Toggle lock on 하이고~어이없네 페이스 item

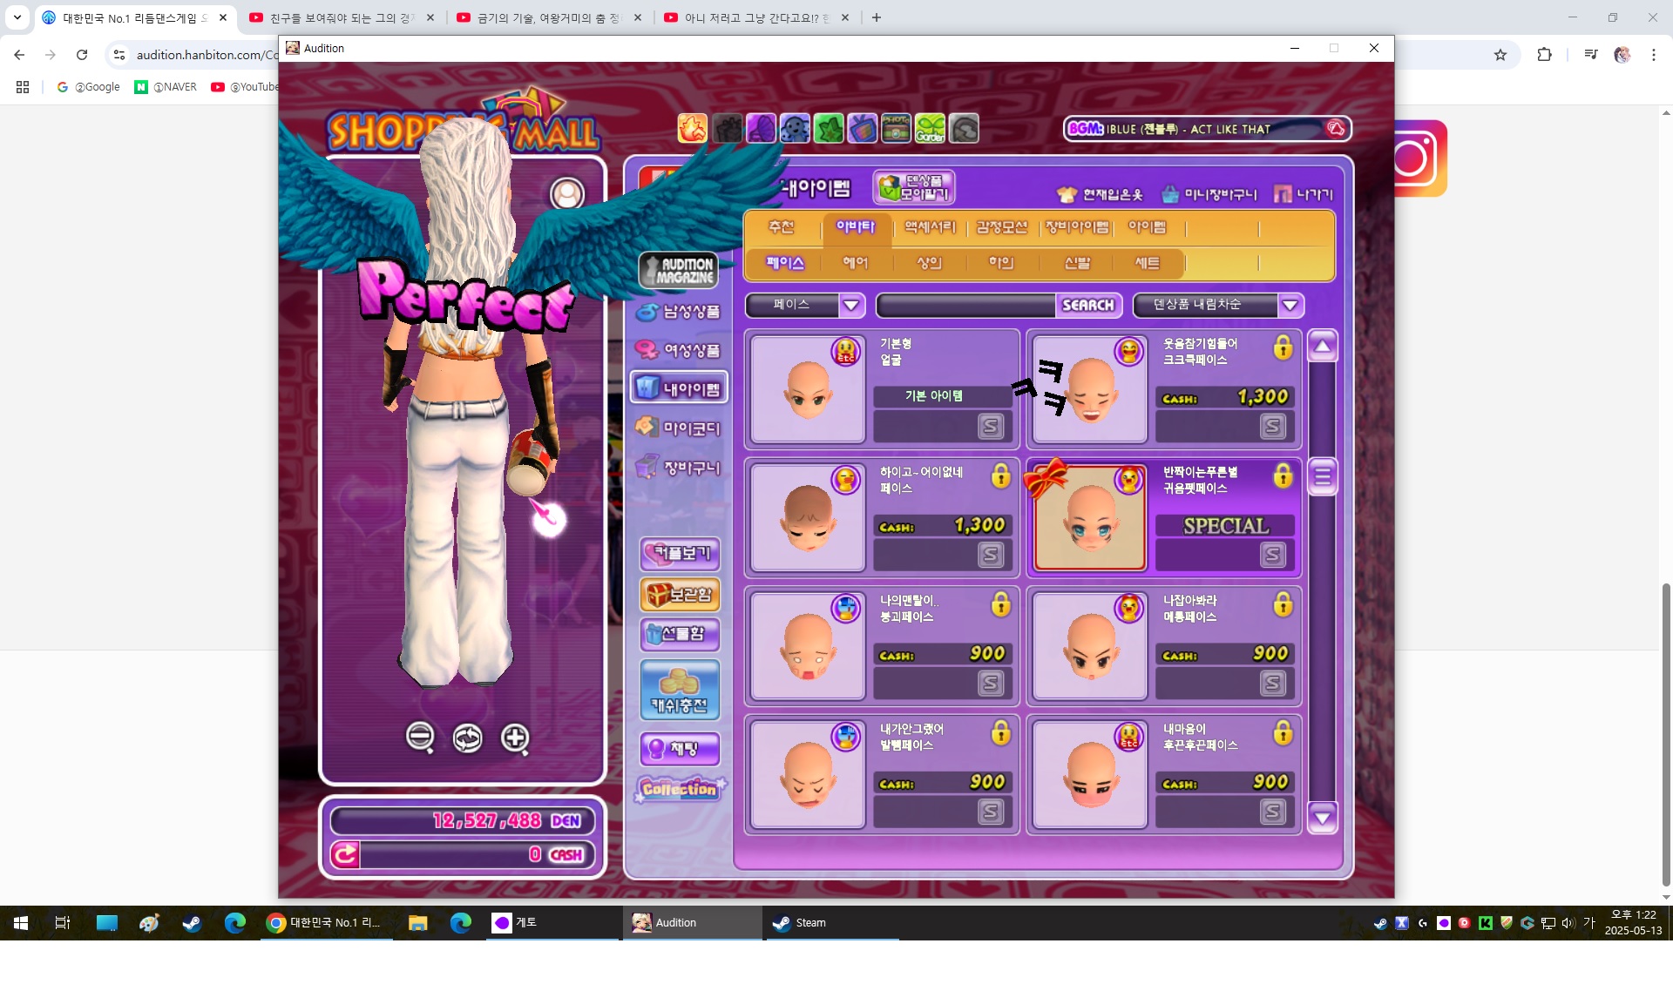click(1001, 475)
